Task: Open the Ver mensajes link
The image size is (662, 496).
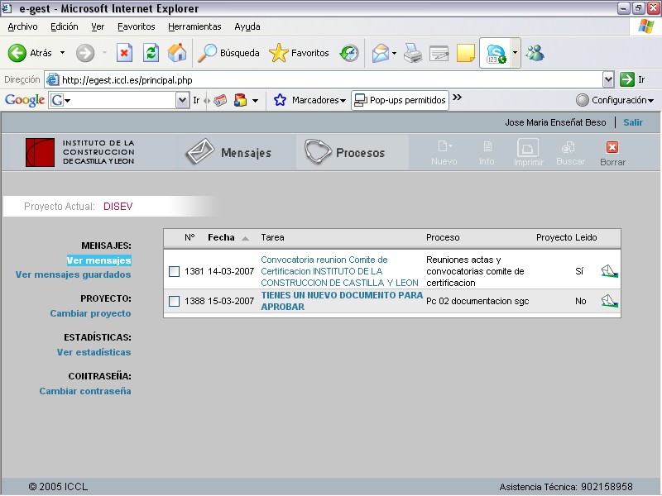Action: click(x=98, y=260)
